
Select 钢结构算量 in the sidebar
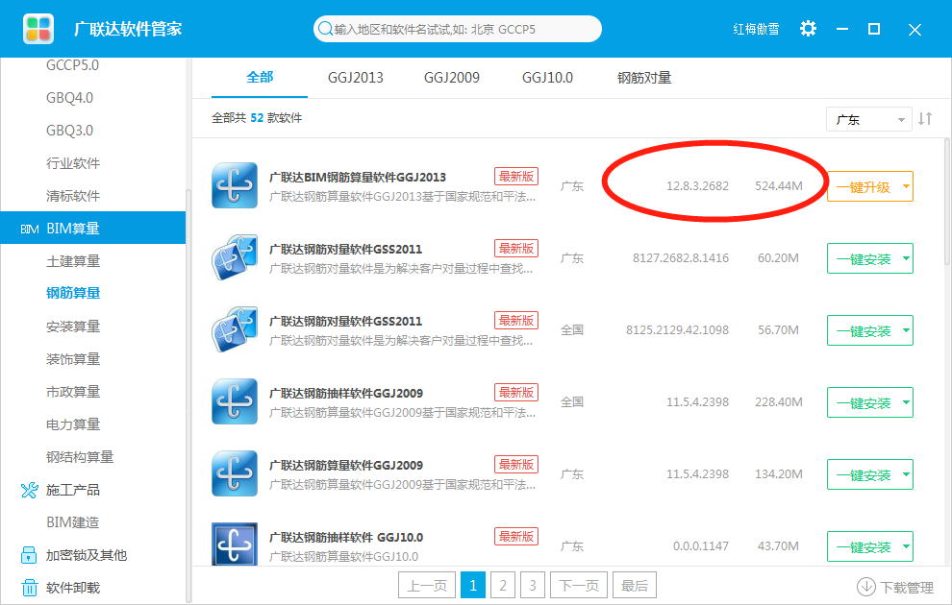click(x=80, y=457)
